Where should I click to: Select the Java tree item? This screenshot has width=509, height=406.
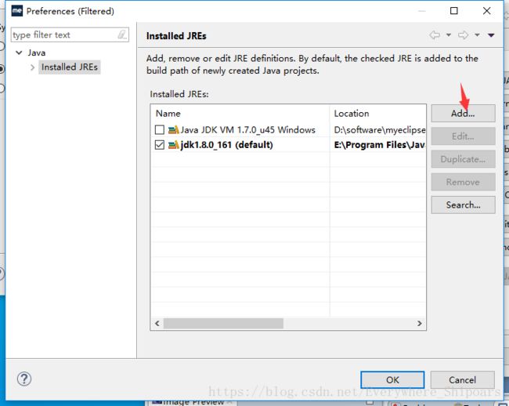point(36,53)
